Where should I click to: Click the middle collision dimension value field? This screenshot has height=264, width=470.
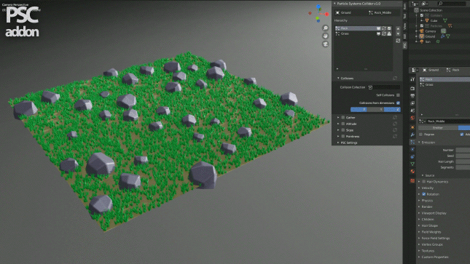coord(376,110)
